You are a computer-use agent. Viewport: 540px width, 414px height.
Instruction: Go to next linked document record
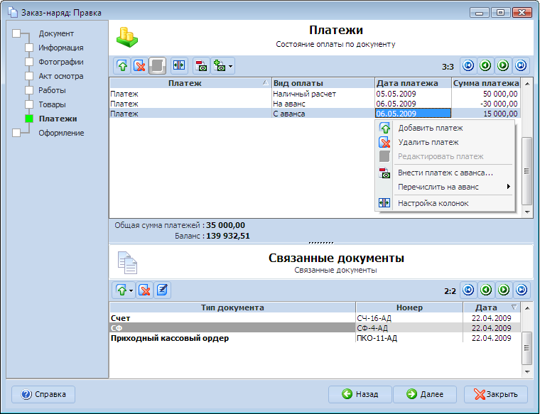pos(504,290)
